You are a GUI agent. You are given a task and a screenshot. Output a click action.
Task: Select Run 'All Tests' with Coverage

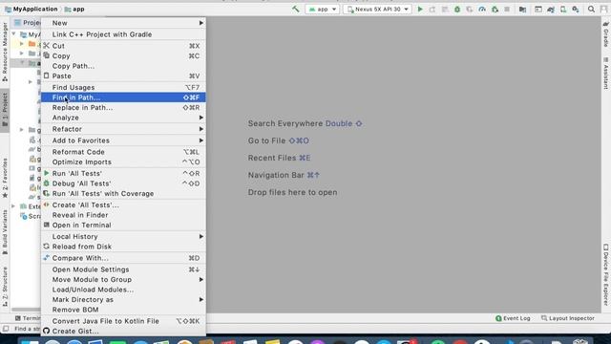coord(123,193)
